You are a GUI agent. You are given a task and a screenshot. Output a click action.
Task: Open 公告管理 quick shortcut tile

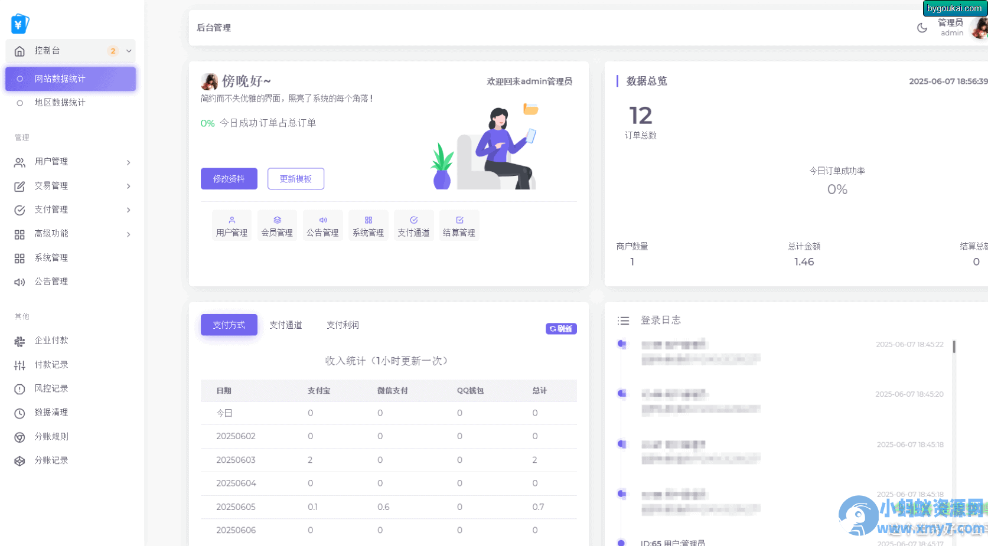pos(322,225)
